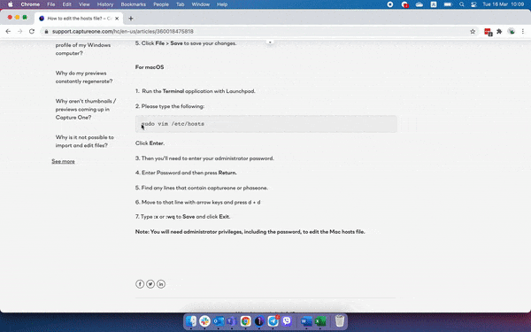Click the 'See more' link
This screenshot has height=332, width=531.
tap(63, 161)
